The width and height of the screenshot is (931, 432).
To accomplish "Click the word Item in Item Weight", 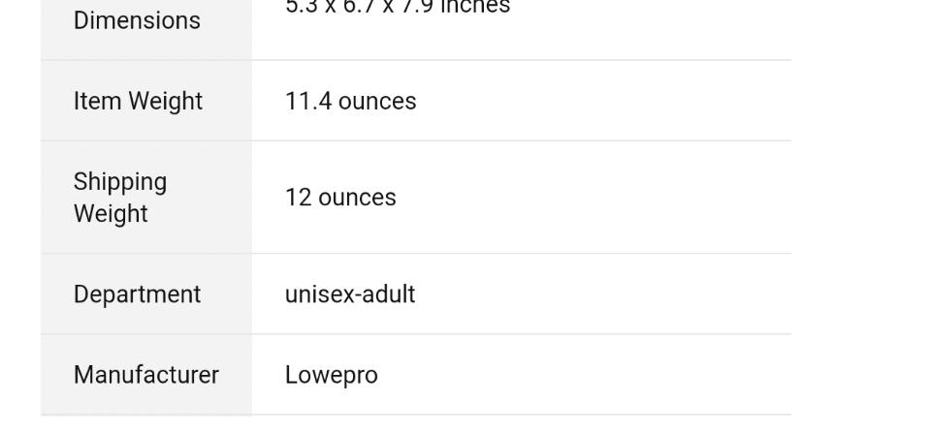I will coord(97,102).
